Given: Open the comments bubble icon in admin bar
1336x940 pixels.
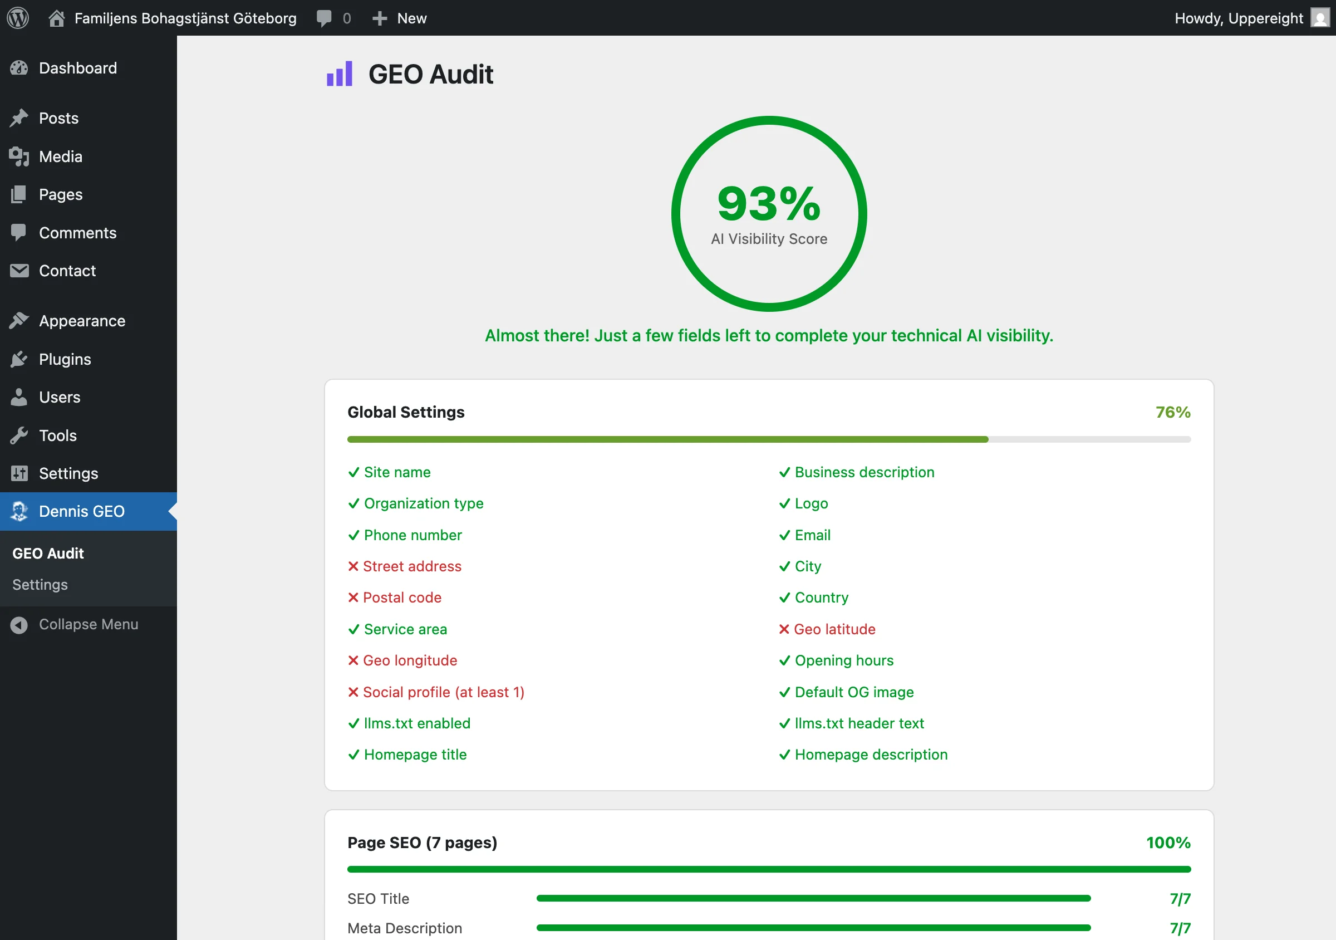Looking at the screenshot, I should [324, 18].
